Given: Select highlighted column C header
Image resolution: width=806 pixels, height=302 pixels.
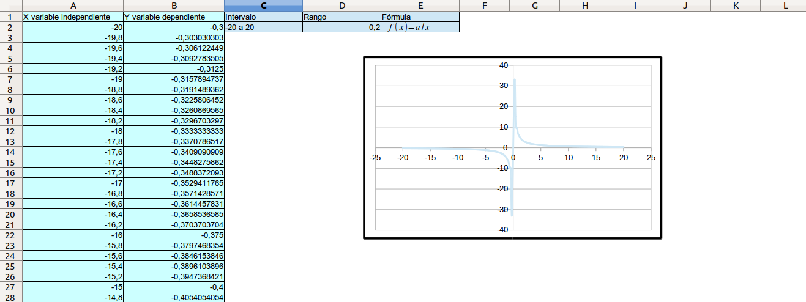Looking at the screenshot, I should [x=264, y=6].
